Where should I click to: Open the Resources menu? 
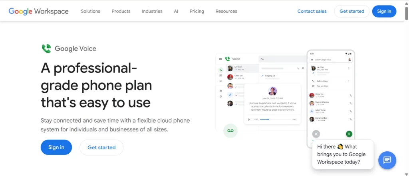coord(226,11)
